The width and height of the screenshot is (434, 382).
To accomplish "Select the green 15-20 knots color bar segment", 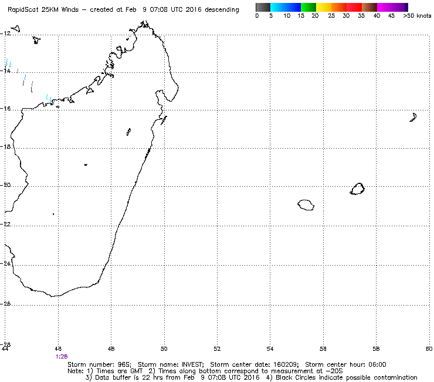I will (x=308, y=7).
